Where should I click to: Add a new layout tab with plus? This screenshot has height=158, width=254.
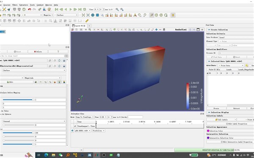[x=89, y=26]
